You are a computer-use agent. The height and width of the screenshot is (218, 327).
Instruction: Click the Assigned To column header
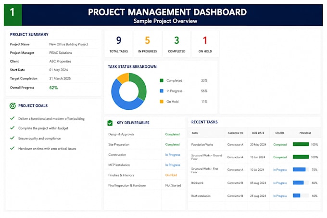235,133
